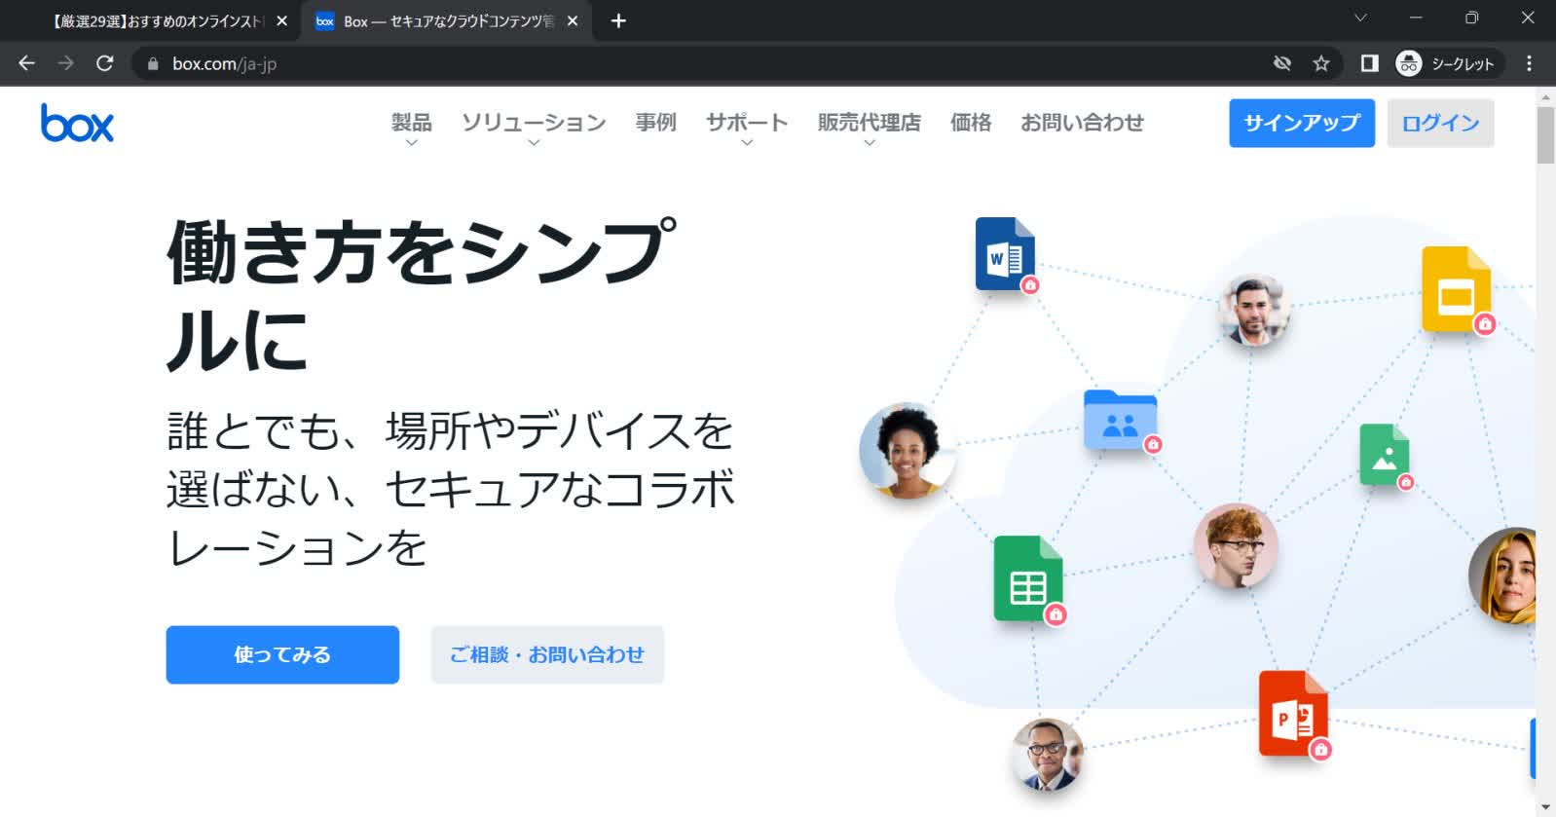The image size is (1556, 817).
Task: Bookmark this page with star icon
Action: 1321,63
